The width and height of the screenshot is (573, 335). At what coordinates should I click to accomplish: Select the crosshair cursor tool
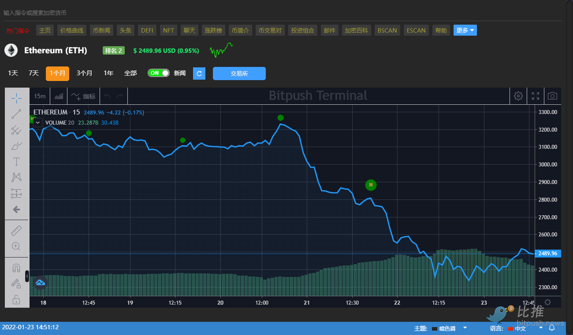(x=16, y=98)
